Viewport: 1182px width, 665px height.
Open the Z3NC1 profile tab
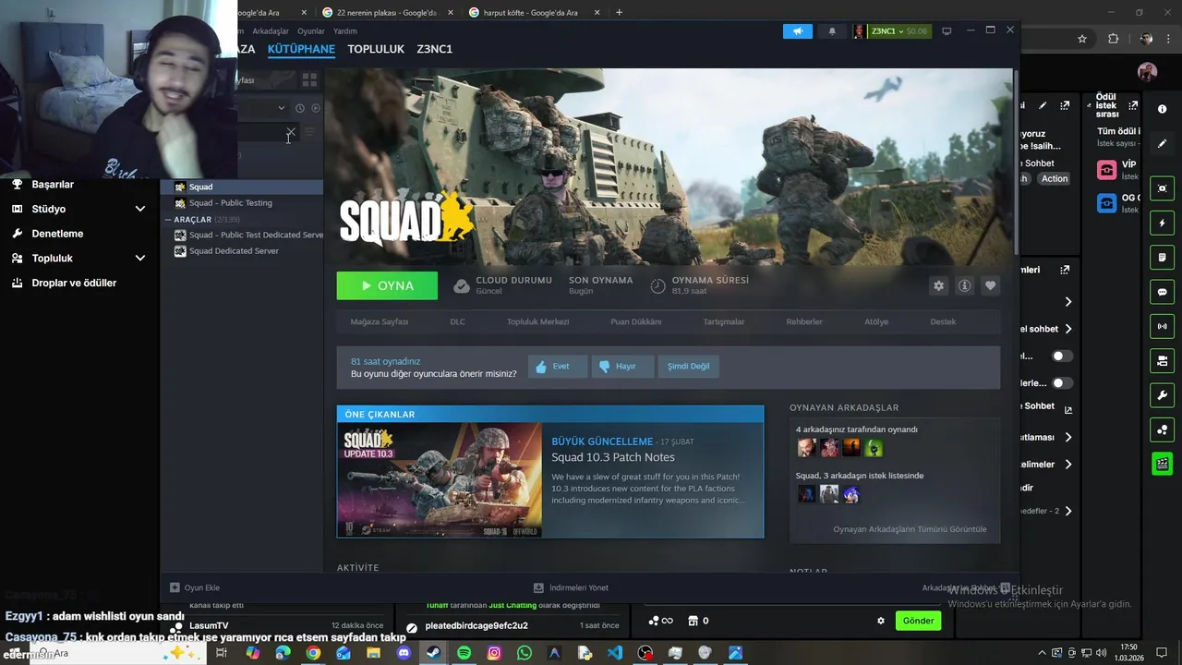(x=434, y=49)
